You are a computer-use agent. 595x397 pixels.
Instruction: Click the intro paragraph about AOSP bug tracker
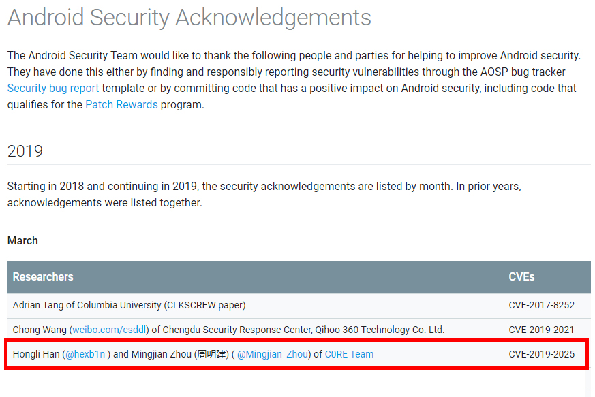[294, 80]
